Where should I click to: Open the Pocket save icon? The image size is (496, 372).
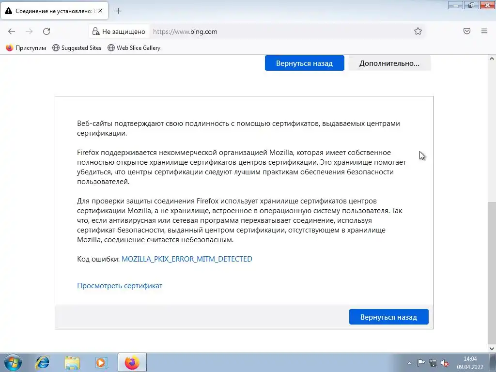point(467,31)
